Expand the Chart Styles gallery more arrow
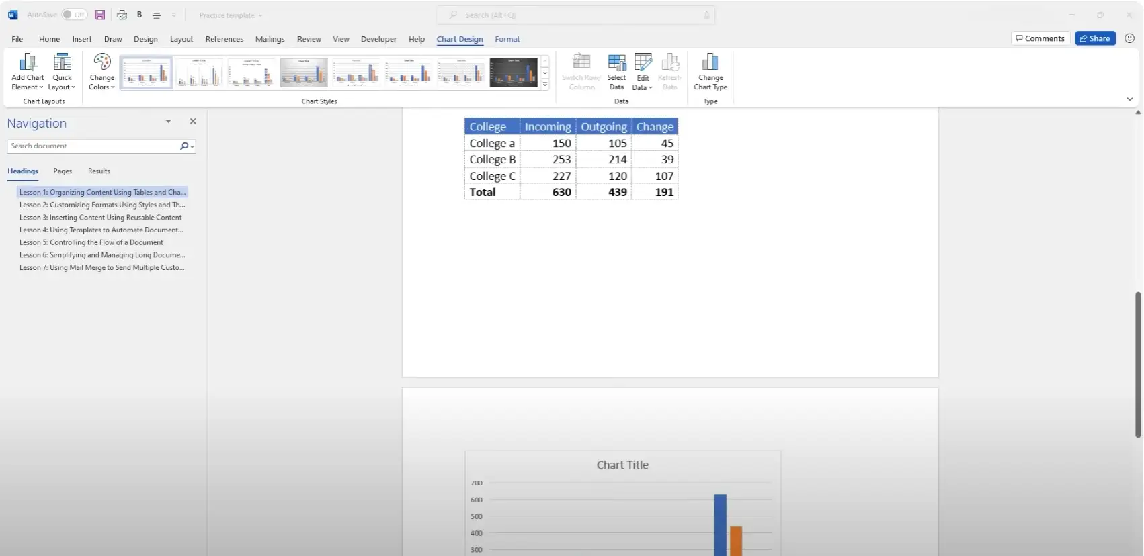 545,85
